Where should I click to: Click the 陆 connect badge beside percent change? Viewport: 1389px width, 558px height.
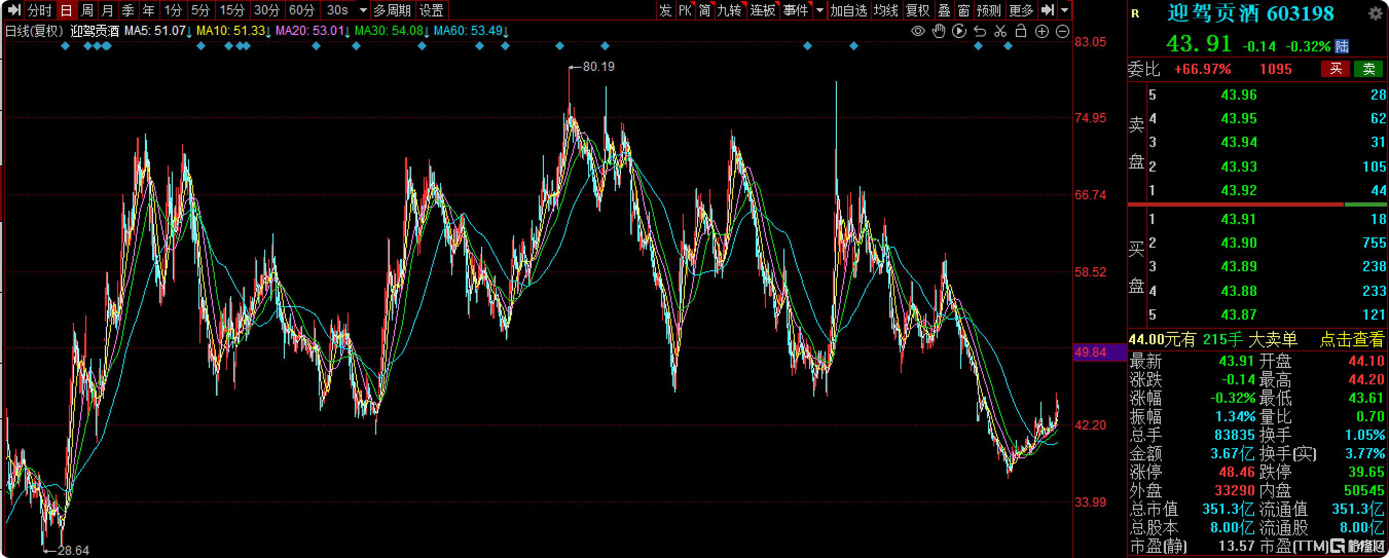click(x=1342, y=46)
